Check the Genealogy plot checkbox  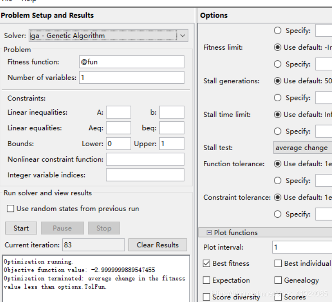point(278,280)
